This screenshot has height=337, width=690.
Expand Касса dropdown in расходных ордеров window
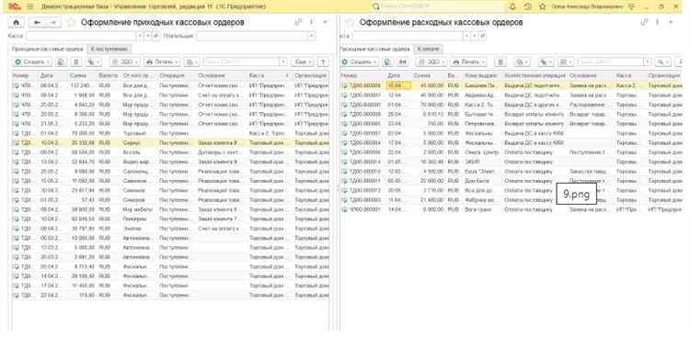click(467, 36)
